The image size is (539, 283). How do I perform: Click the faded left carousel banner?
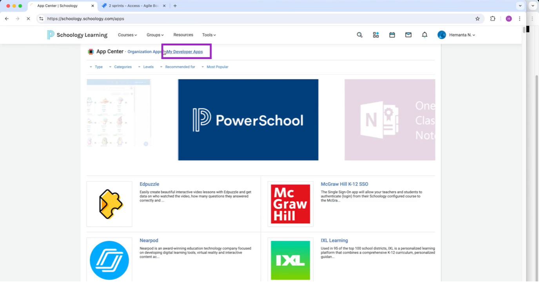[x=119, y=113]
